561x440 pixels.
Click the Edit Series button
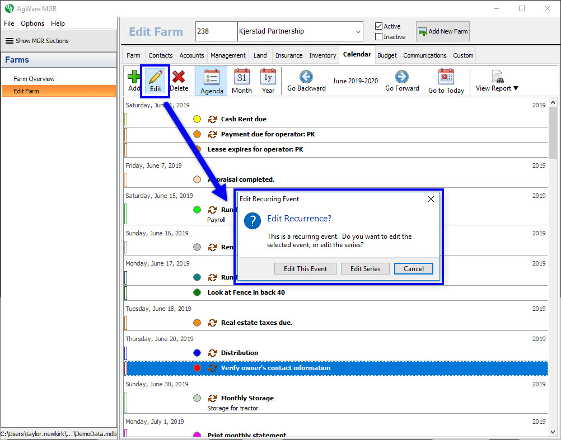[365, 268]
